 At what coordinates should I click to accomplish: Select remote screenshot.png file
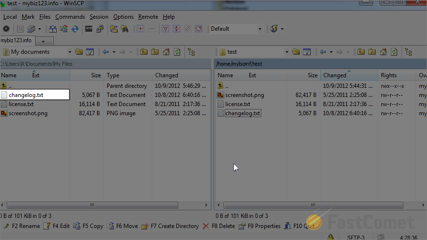[x=244, y=95]
